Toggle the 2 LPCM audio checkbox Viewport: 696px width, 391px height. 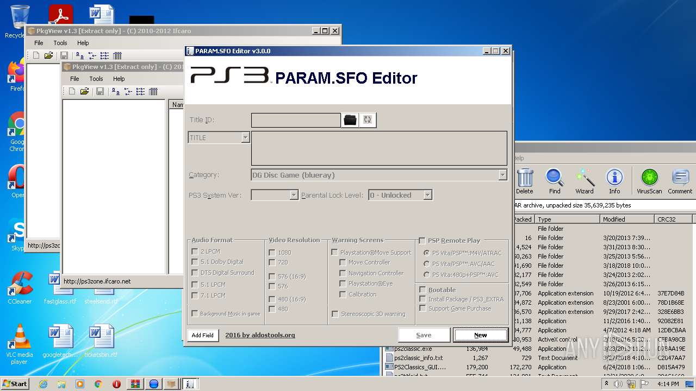[195, 251]
